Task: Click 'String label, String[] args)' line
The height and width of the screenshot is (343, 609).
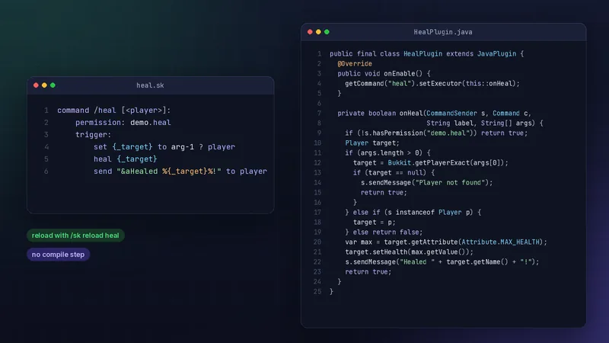Action: click(x=485, y=123)
